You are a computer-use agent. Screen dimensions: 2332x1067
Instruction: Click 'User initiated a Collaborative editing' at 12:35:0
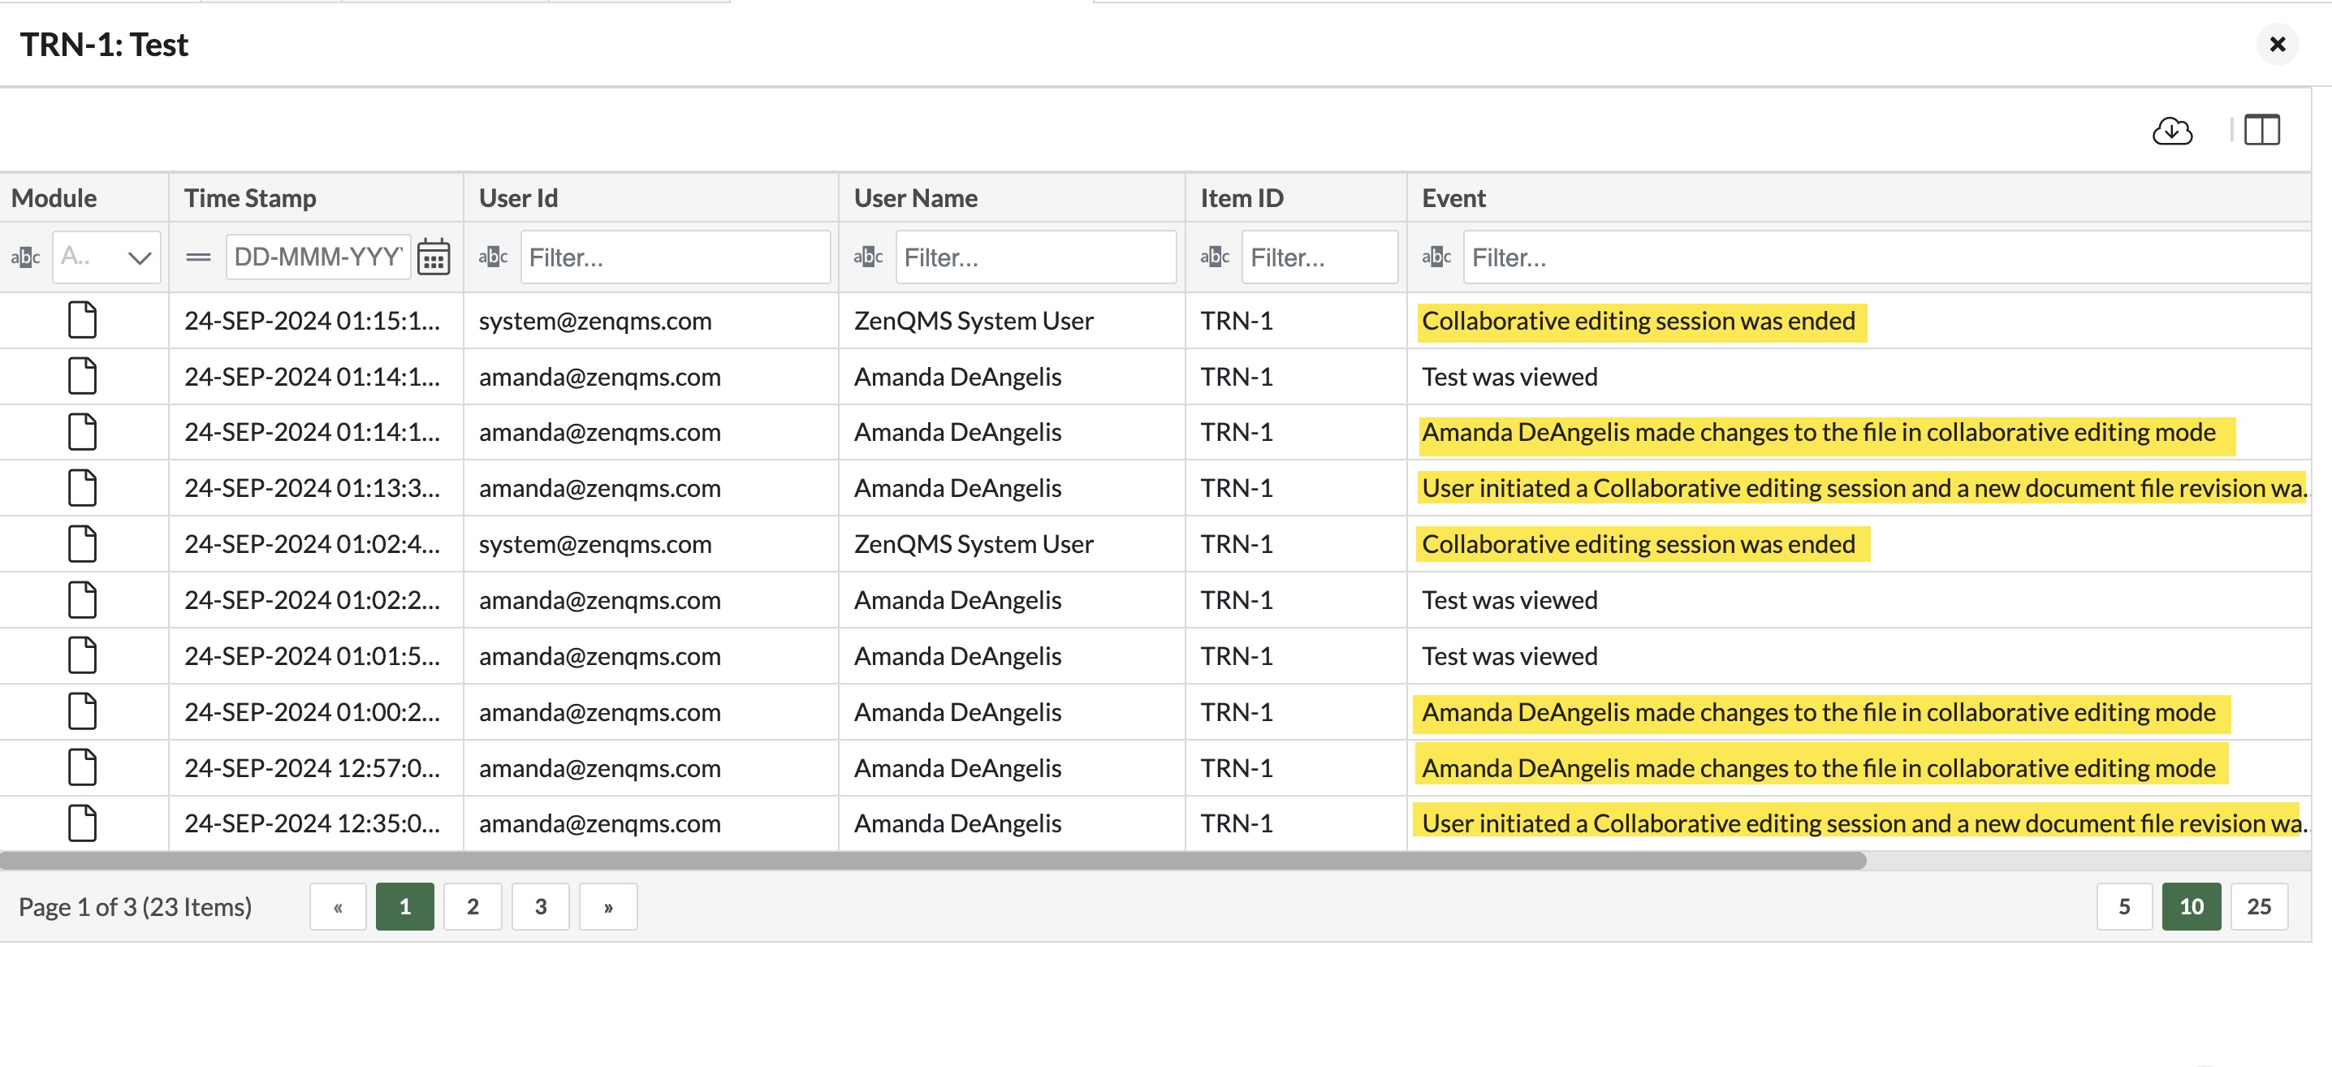click(1865, 824)
